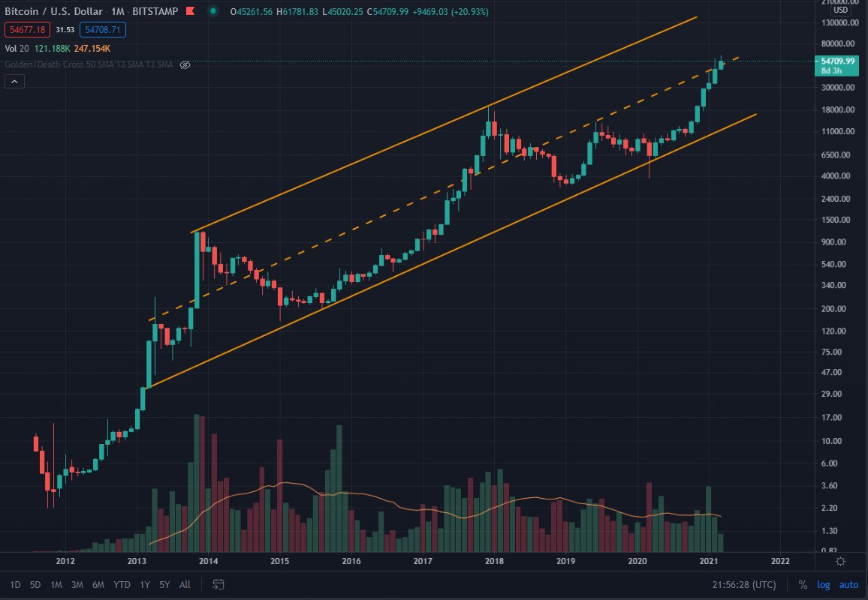The image size is (868, 600).
Task: Select the 1D time range
Action: (16, 584)
